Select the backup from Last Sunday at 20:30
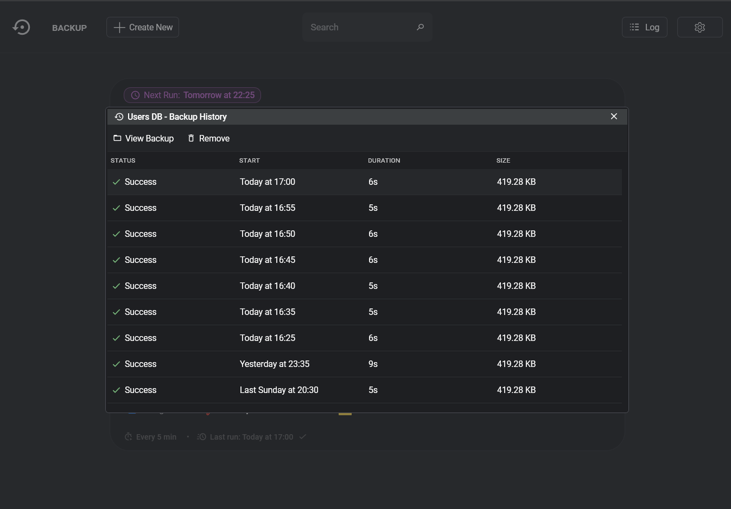731x509 pixels. [x=365, y=390]
